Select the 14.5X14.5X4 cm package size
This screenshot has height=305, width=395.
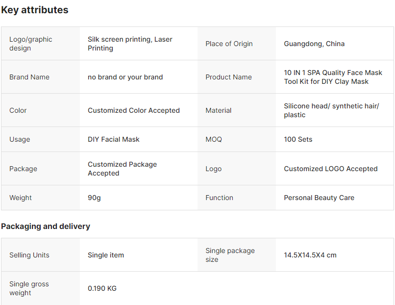[x=310, y=255]
